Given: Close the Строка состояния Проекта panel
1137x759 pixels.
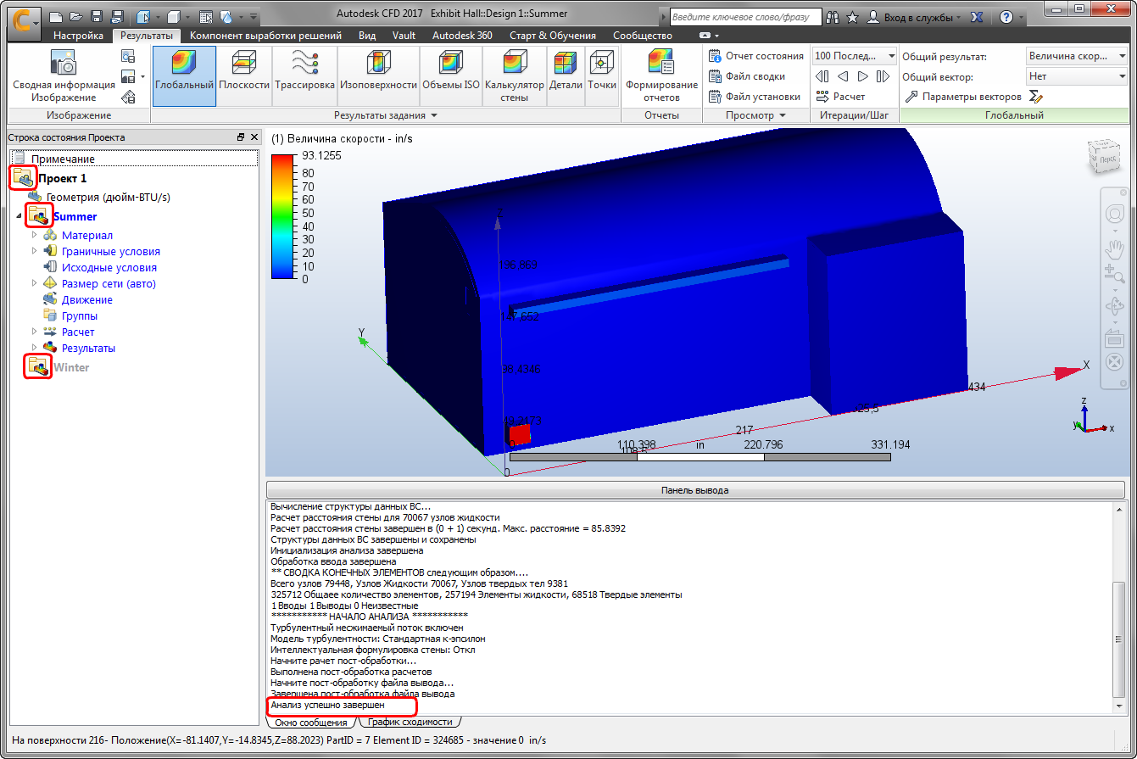Looking at the screenshot, I should pyautogui.click(x=254, y=137).
